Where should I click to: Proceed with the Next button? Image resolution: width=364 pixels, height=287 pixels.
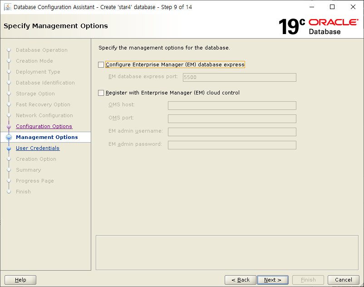273,280
